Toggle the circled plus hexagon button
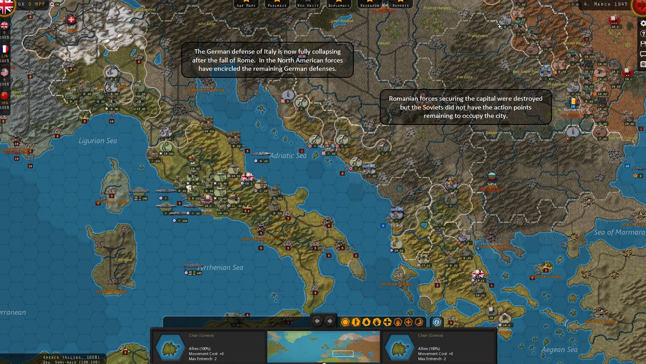Image resolution: width=646 pixels, height=364 pixels. [408, 322]
